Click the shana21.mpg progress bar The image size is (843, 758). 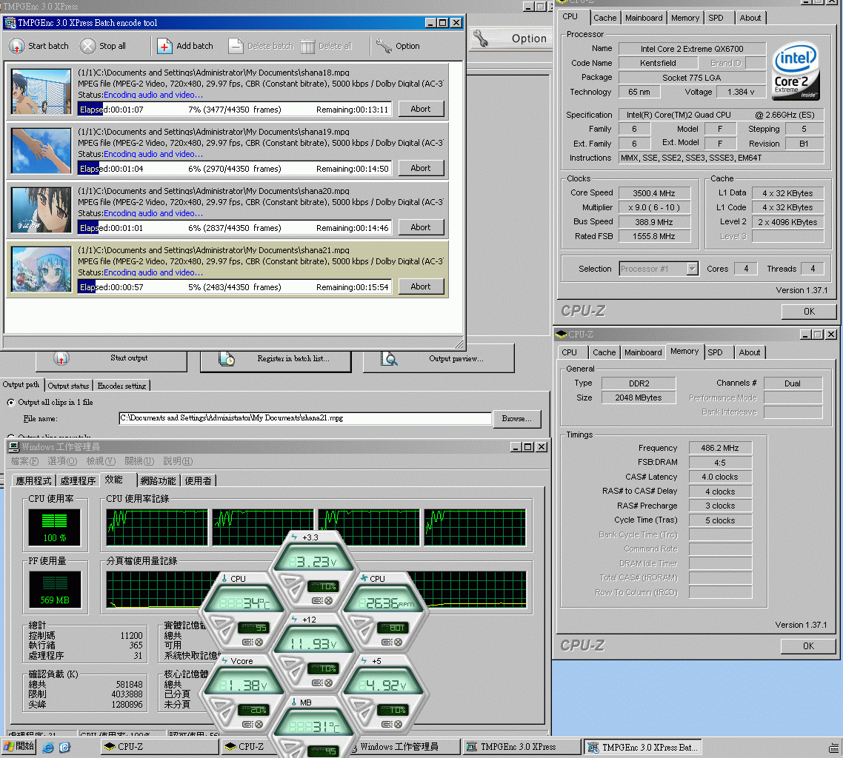234,287
